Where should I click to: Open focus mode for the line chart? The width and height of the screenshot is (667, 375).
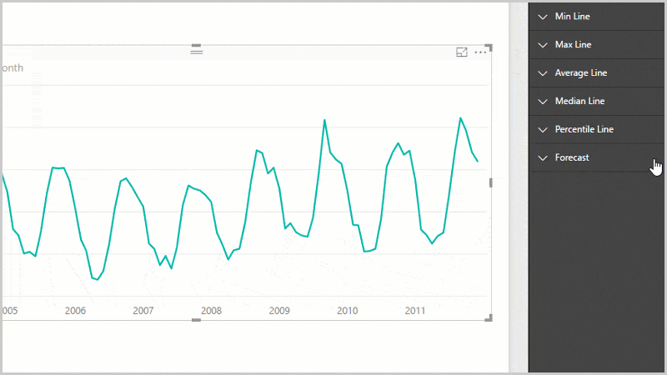pos(462,52)
